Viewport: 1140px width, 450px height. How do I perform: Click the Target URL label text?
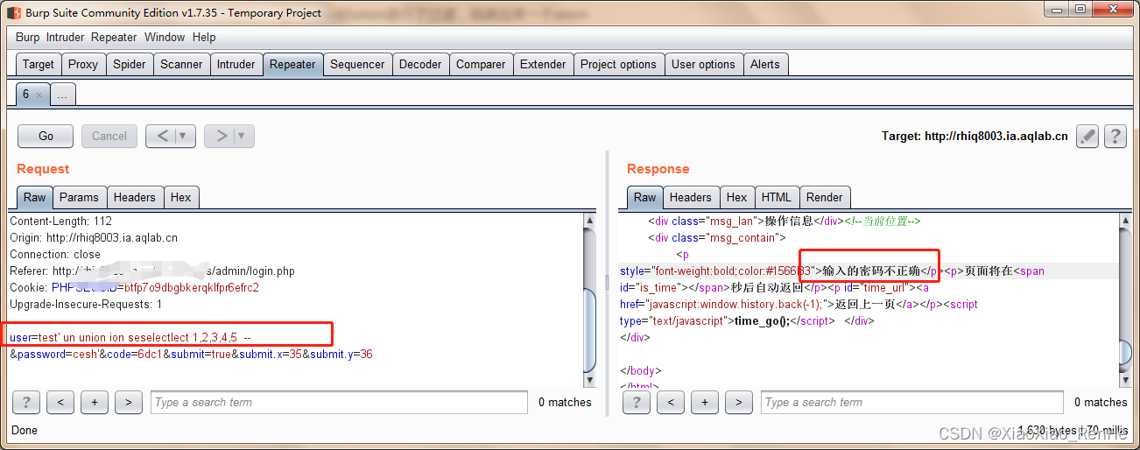click(x=975, y=136)
